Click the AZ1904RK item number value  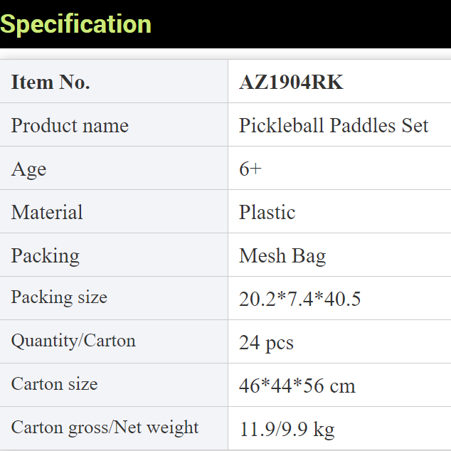[x=291, y=83]
